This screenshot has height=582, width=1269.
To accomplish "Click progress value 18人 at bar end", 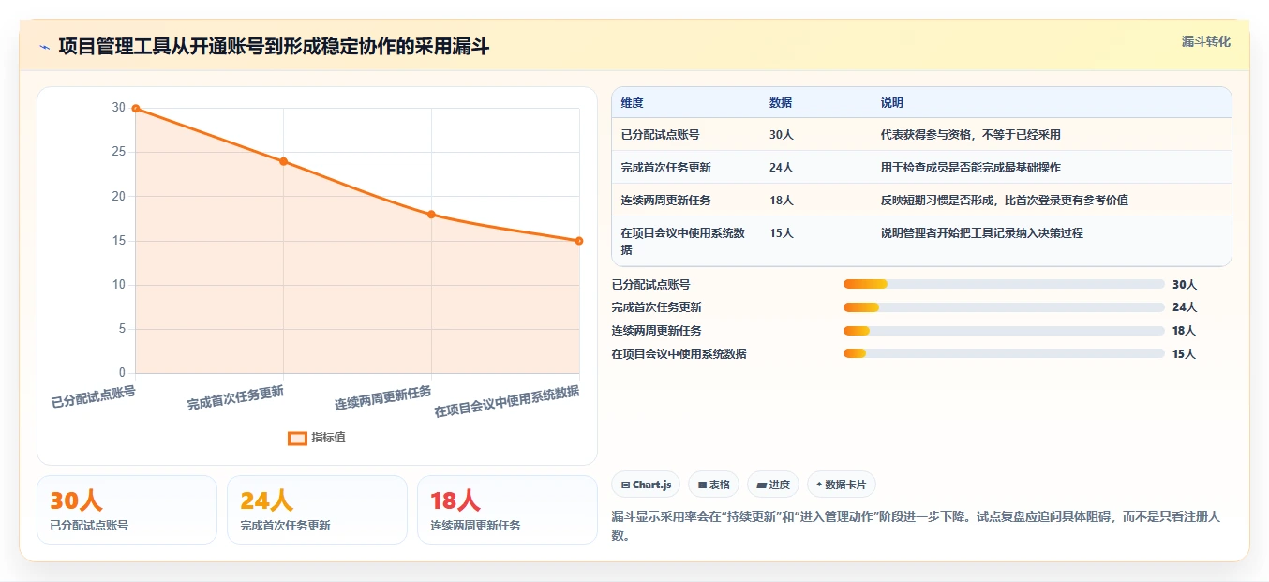I will 1185,331.
